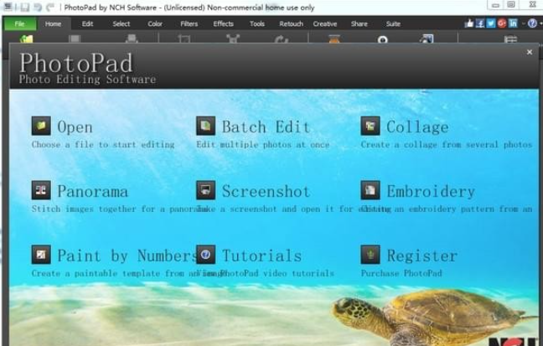Screen dimensions: 543x346
Task: Click the Undo icon in title bar
Action: [38, 7]
